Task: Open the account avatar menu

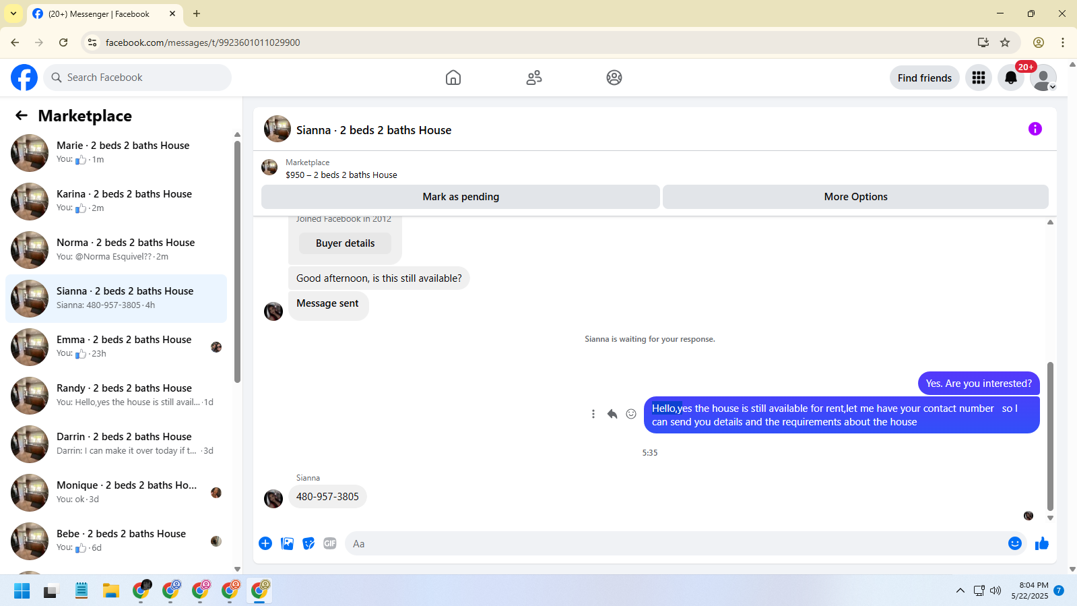Action: tap(1043, 78)
